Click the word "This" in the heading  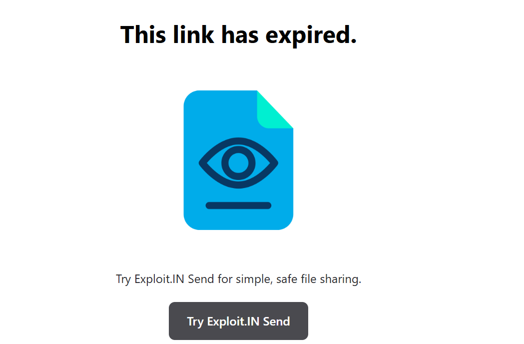coord(143,34)
